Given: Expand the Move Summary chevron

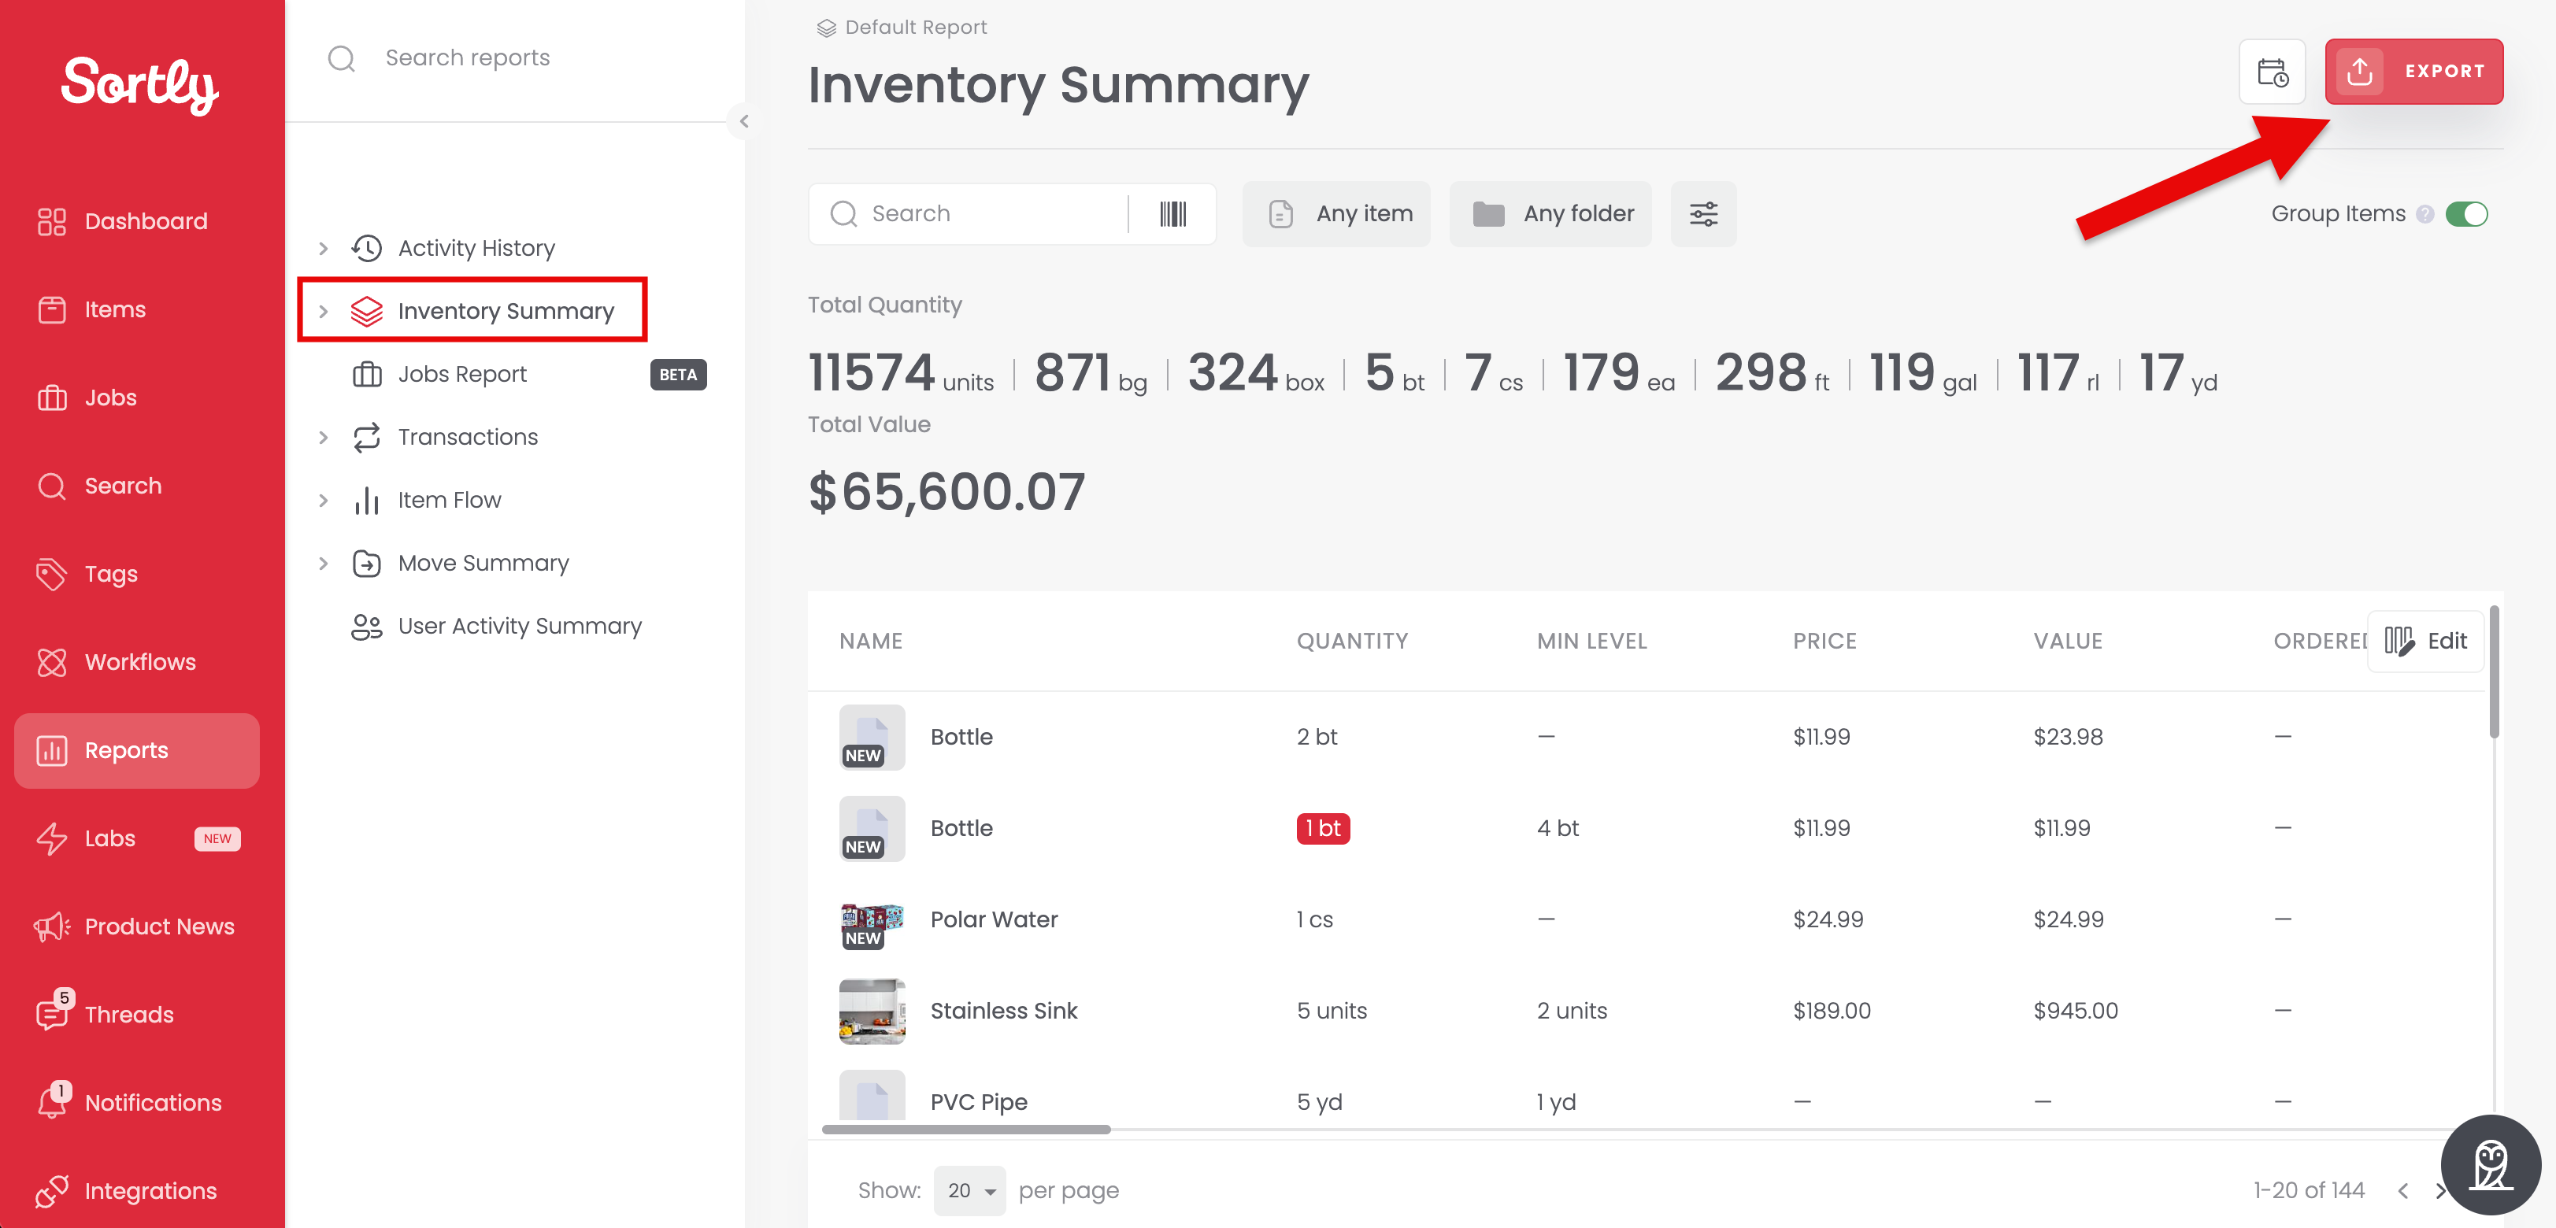Looking at the screenshot, I should coord(323,564).
